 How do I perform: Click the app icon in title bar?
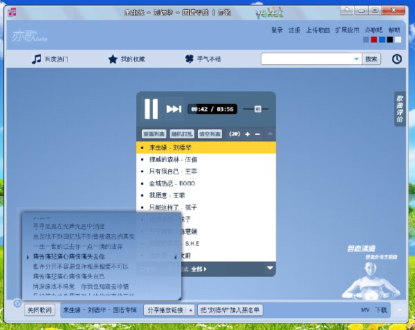[x=12, y=12]
